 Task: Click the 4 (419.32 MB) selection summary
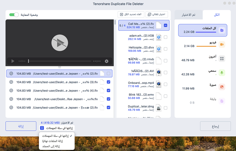point(50,123)
